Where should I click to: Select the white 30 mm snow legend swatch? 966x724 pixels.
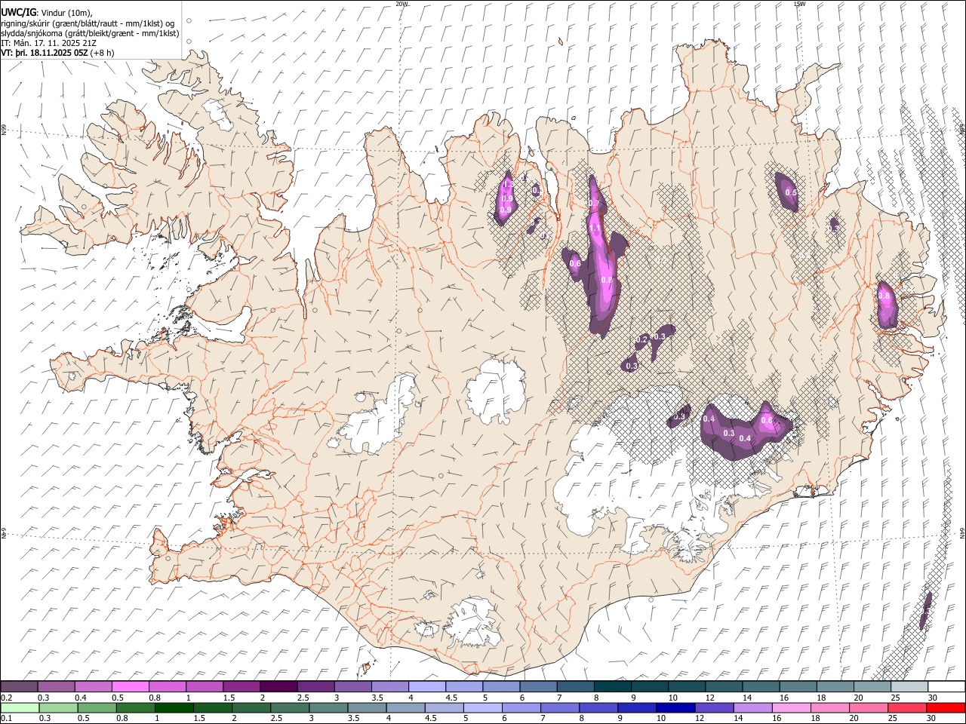click(x=946, y=687)
